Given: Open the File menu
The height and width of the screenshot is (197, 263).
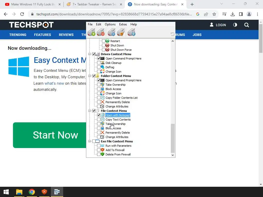Looking at the screenshot, I should point(90,24).
